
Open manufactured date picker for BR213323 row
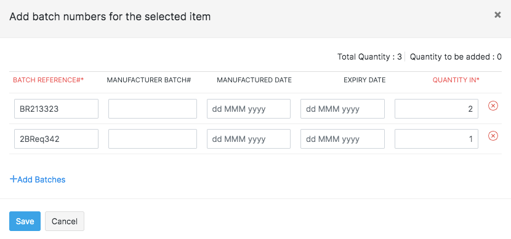tap(249, 109)
